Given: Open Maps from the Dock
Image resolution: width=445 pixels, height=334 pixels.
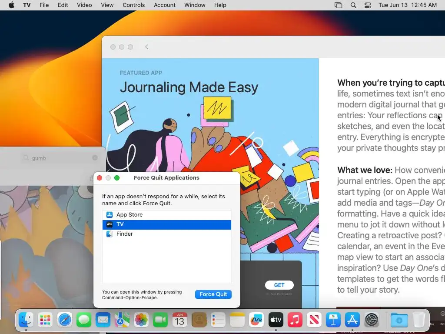Looking at the screenshot, I should click(122, 321).
